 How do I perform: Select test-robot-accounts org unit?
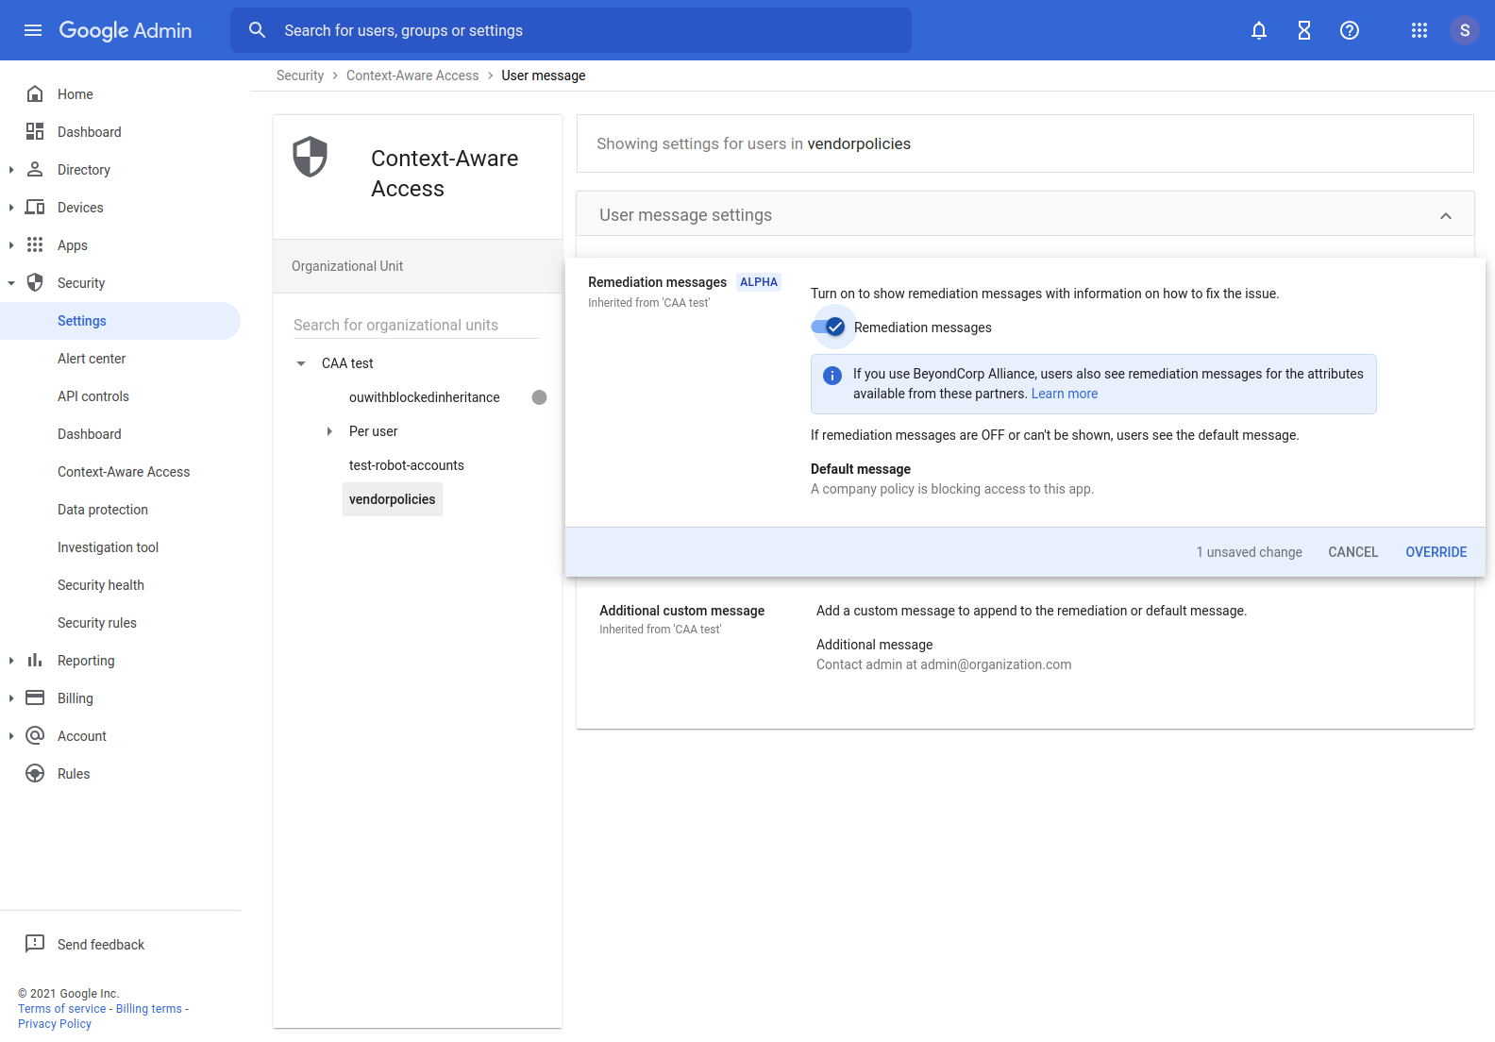407,465
